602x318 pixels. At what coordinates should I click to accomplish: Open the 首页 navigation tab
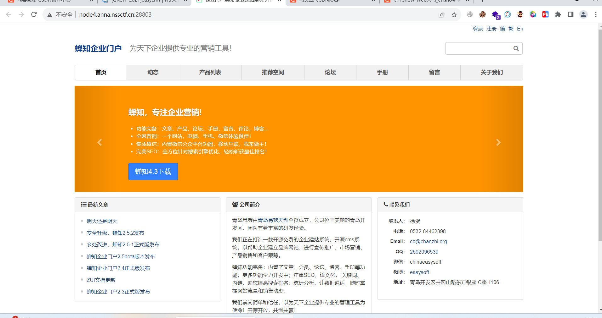[101, 72]
